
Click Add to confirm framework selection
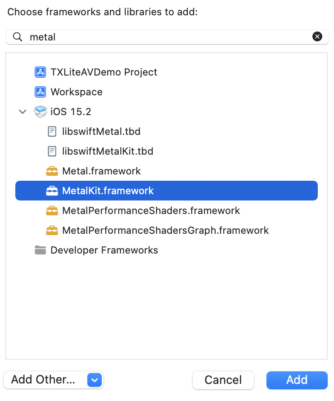pyautogui.click(x=297, y=380)
